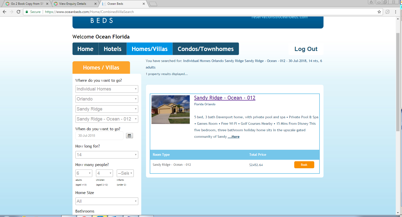View site security info via lock icon

pyautogui.click(x=27, y=12)
